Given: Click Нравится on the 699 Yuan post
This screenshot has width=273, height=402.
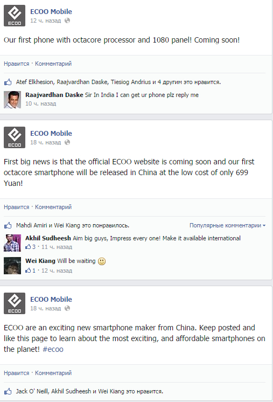Looking at the screenshot, I should pyautogui.click(x=16, y=207).
